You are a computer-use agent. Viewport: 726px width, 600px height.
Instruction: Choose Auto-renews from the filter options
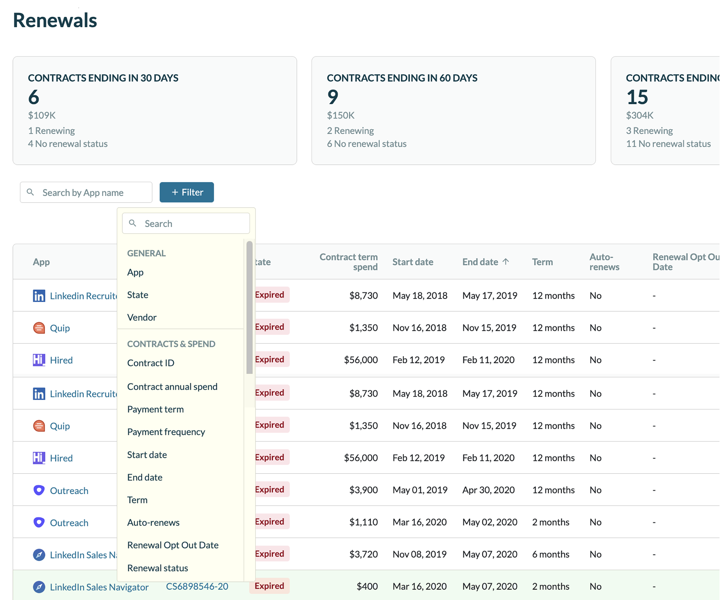click(153, 522)
